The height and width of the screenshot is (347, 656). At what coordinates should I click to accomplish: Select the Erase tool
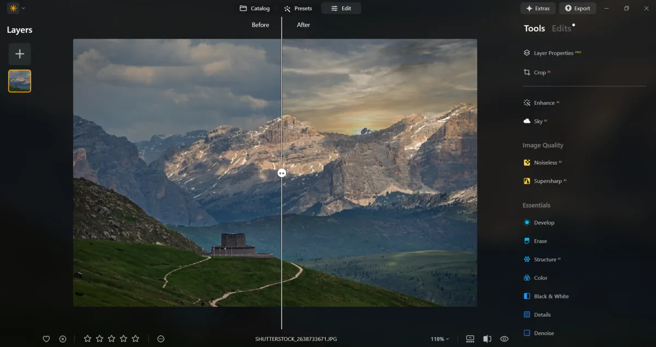[x=540, y=241]
